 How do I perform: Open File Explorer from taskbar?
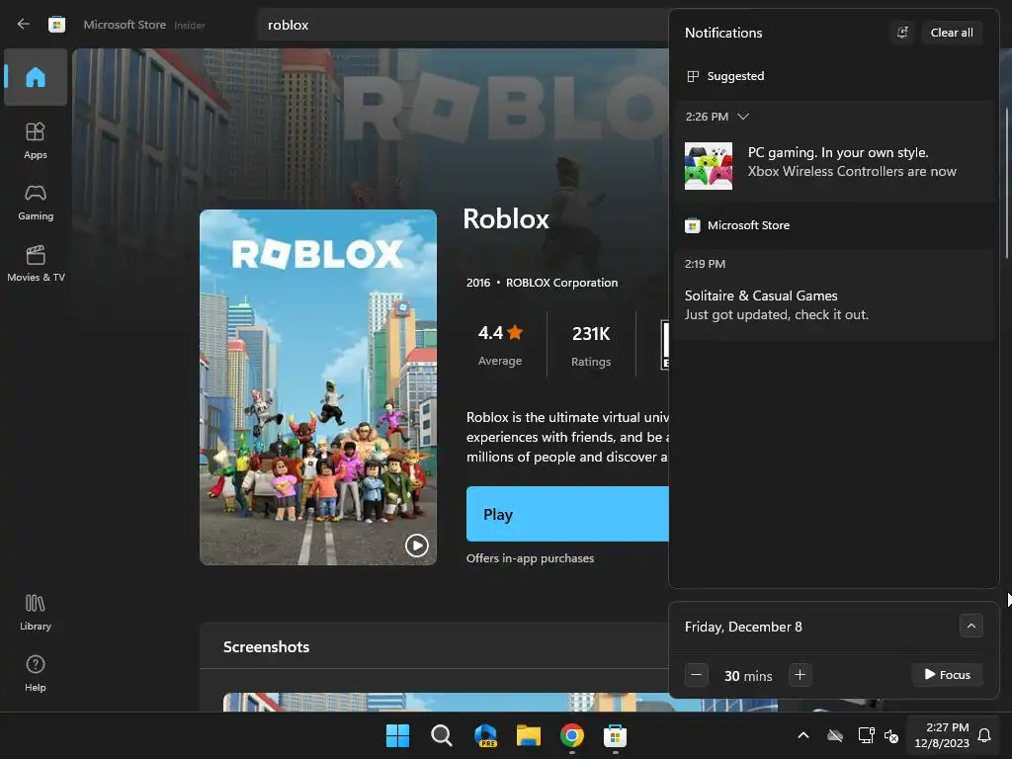[x=529, y=735]
